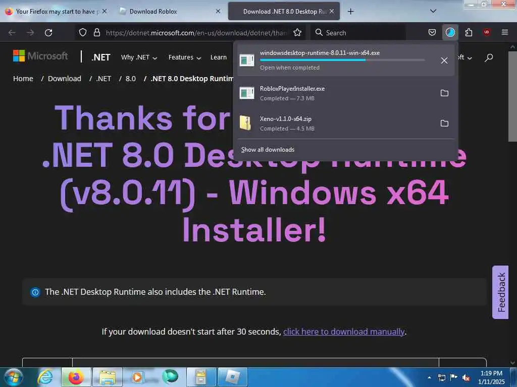Click the Microsoft logo
Image resolution: width=517 pixels, height=387 pixels.
[x=40, y=56]
